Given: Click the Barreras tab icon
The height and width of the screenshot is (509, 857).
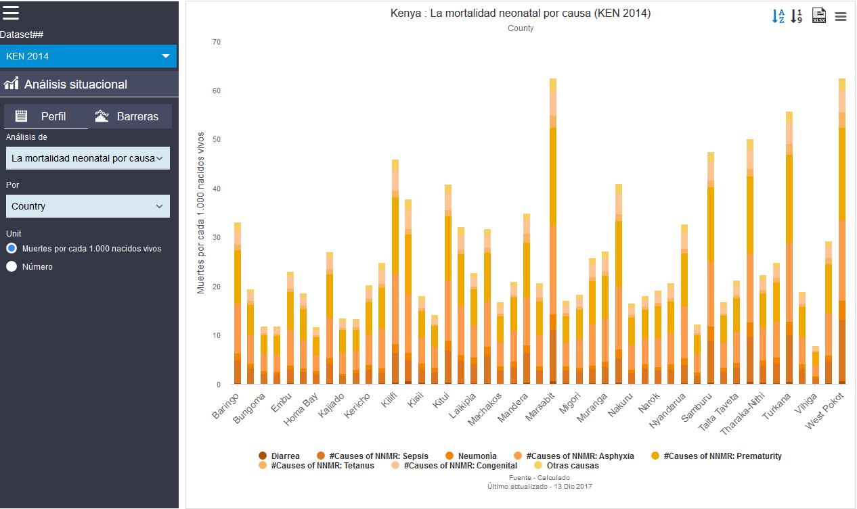Looking at the screenshot, I should coord(102,116).
